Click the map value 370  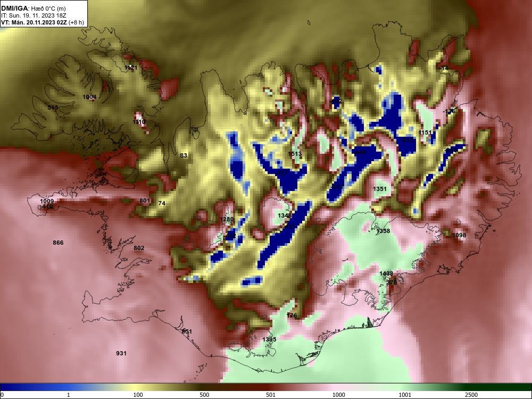click(x=392, y=282)
